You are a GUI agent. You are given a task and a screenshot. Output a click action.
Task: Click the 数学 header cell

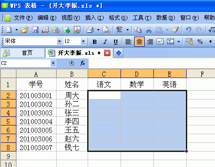tap(137, 84)
